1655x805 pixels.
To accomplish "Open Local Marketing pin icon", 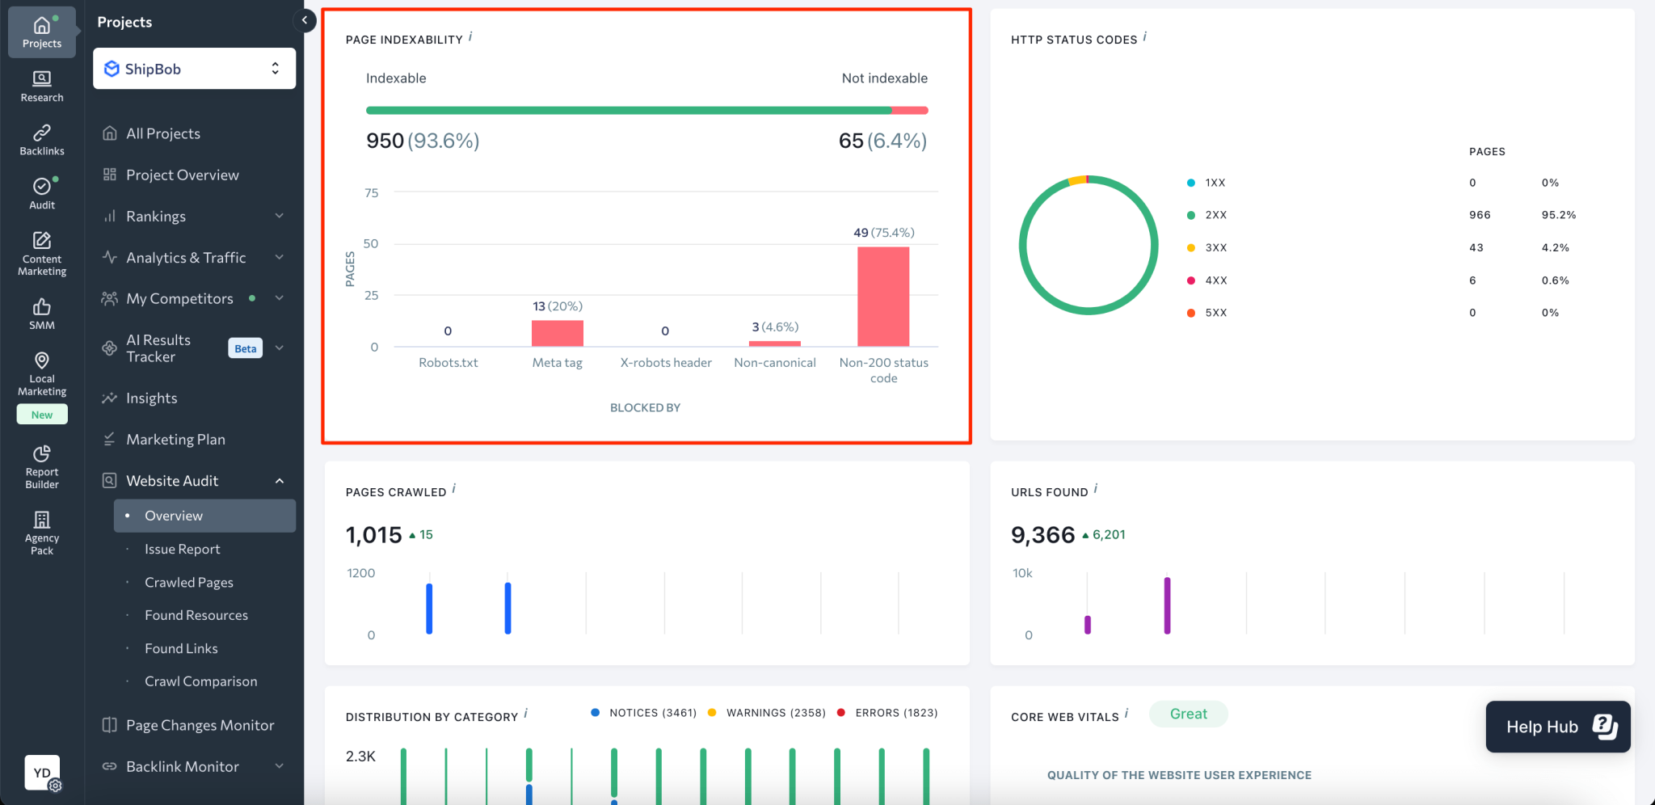I will [x=41, y=373].
